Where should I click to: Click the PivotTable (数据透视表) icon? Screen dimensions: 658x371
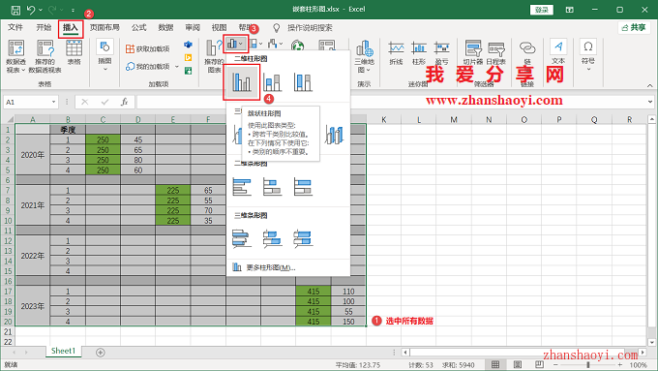coord(15,47)
